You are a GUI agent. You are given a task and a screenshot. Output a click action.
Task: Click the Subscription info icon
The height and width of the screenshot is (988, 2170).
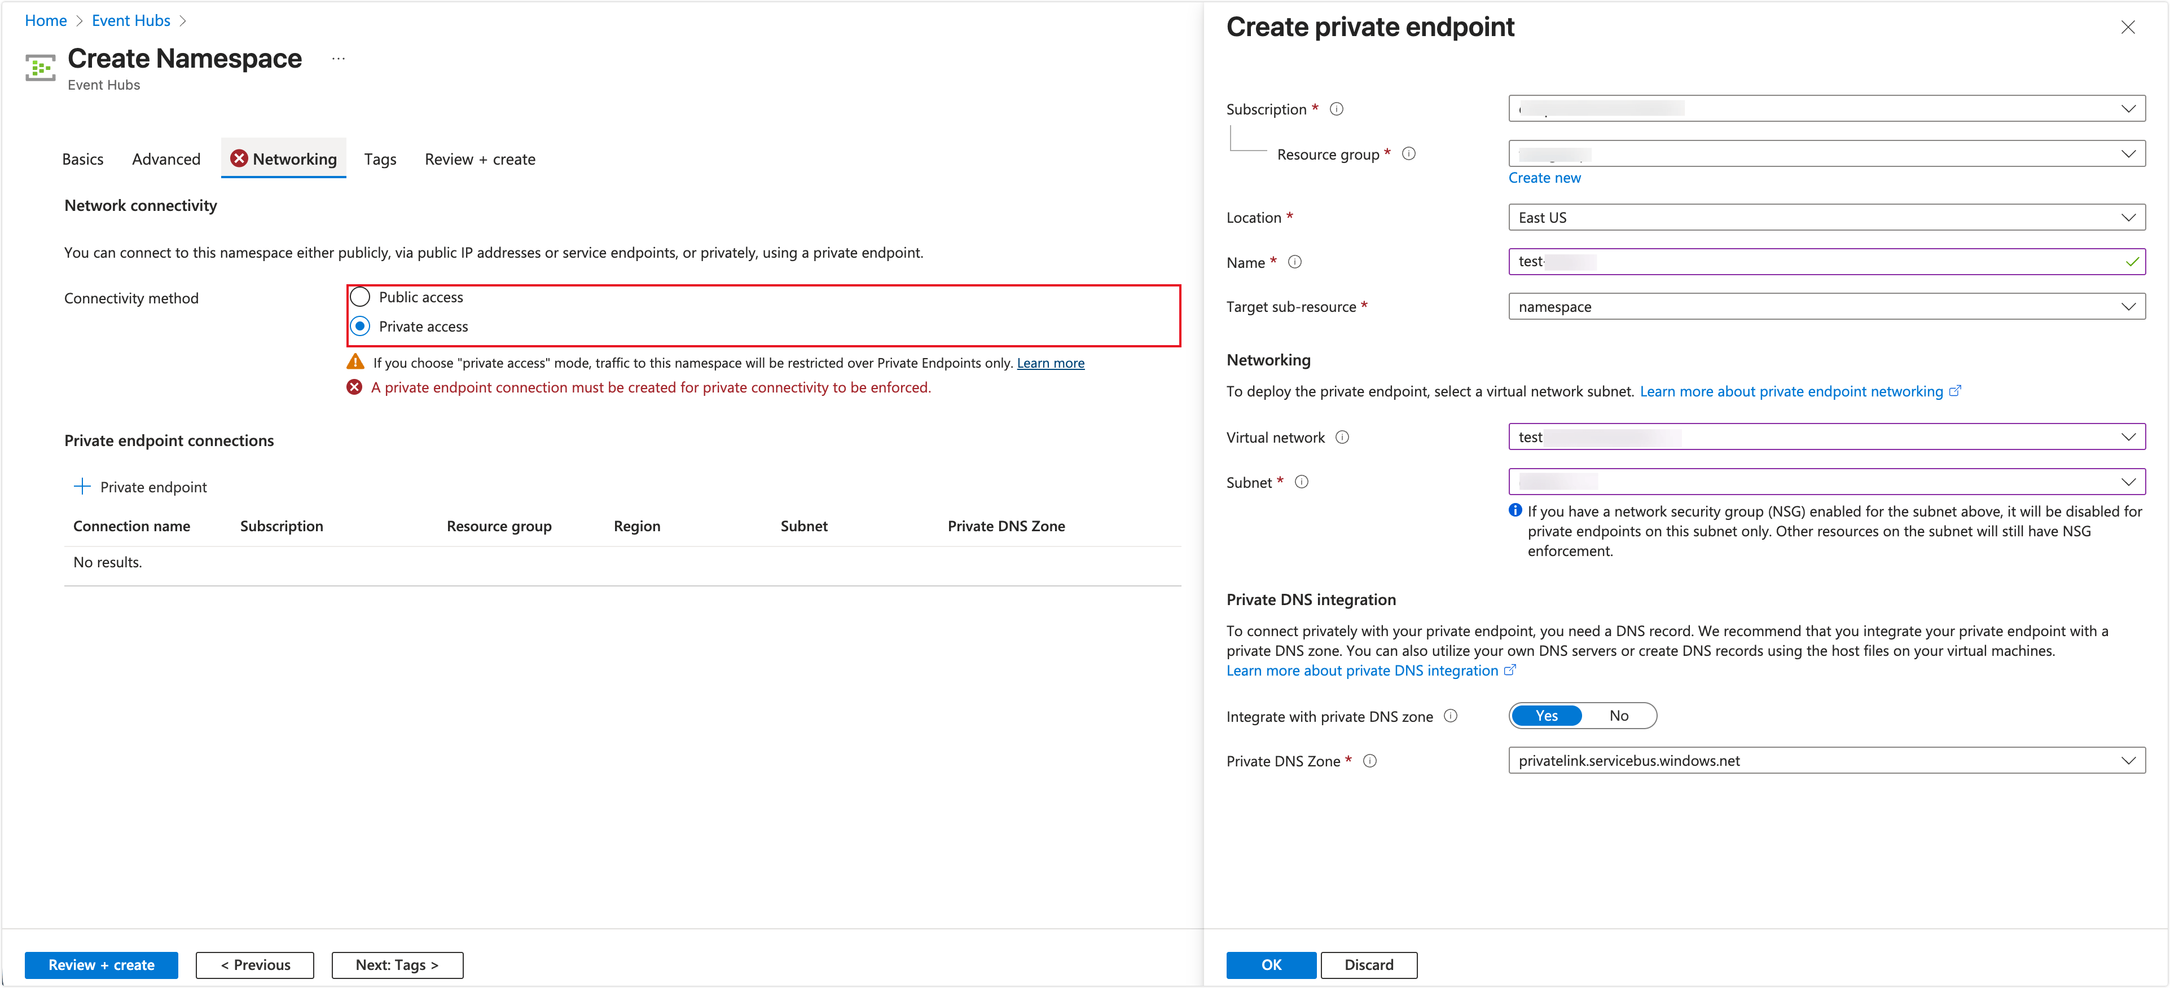[x=1338, y=108]
